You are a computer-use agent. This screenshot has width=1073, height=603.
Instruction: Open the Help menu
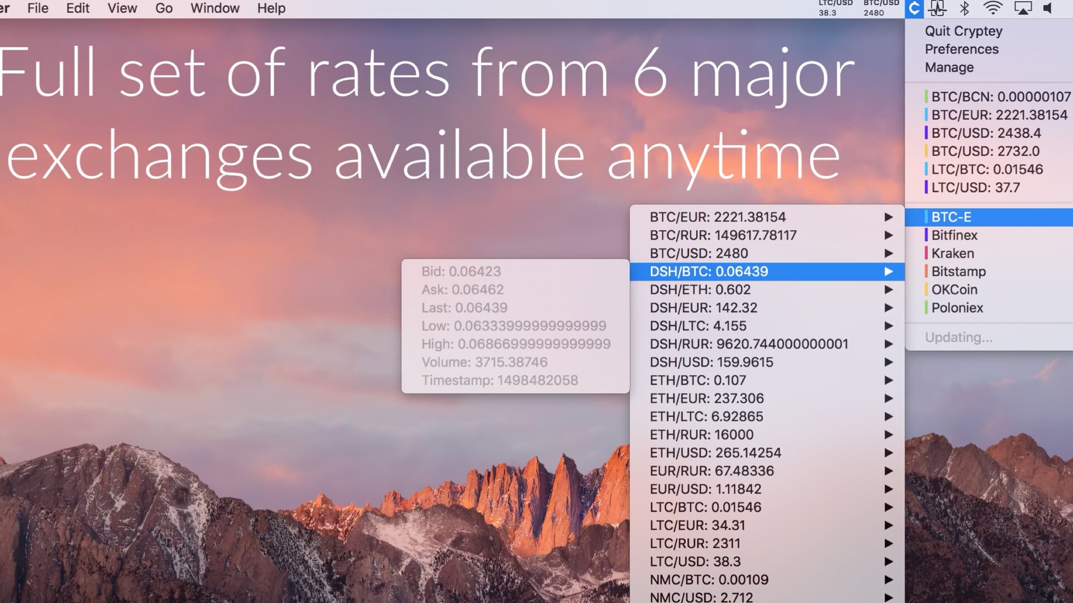(272, 8)
